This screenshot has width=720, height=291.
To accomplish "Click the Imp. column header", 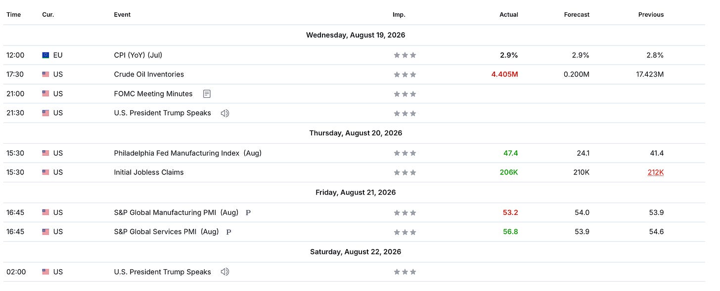I will coord(399,15).
